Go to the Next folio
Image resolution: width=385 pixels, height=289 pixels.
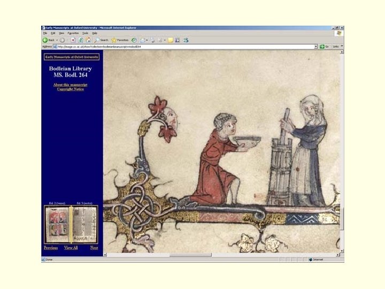[x=94, y=248]
